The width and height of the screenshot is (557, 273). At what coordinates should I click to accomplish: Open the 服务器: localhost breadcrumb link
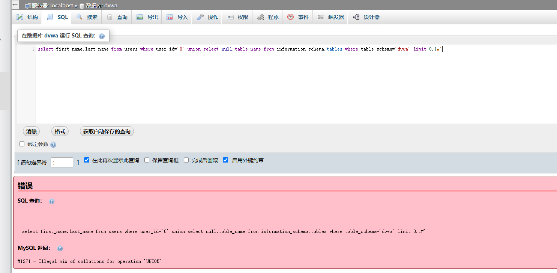(x=53, y=6)
